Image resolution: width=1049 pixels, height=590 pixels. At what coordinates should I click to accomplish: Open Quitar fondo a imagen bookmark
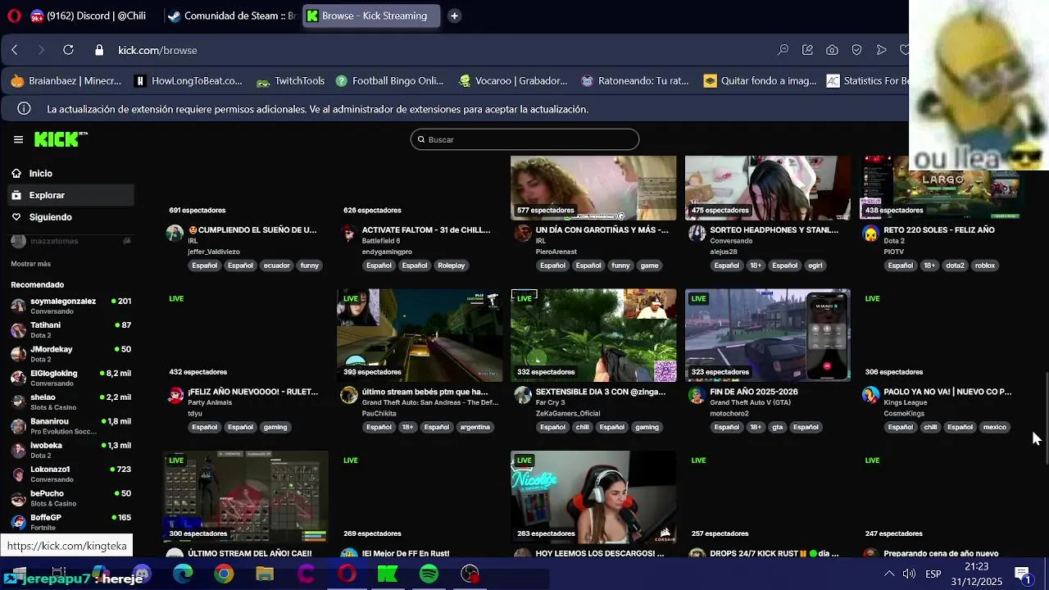(761, 81)
